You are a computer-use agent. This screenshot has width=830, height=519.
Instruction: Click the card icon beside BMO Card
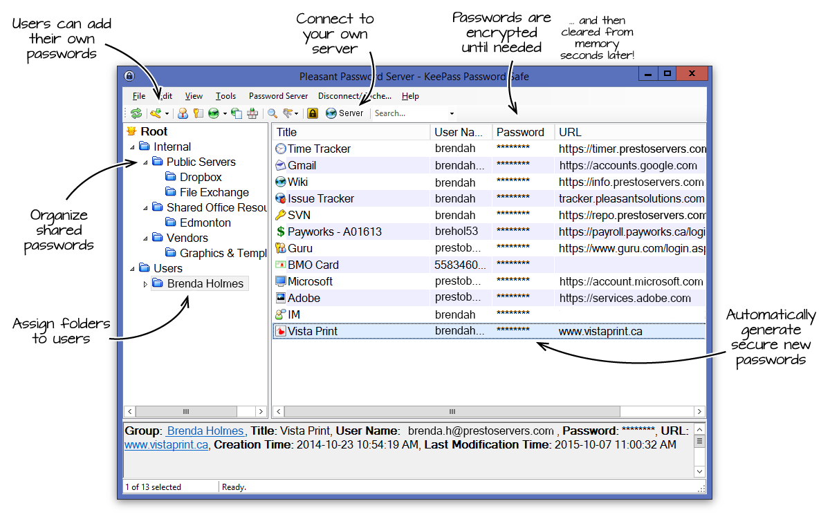click(280, 265)
